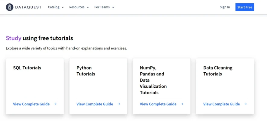Open View Complete Guide for Python Tutorials

(x=95, y=104)
